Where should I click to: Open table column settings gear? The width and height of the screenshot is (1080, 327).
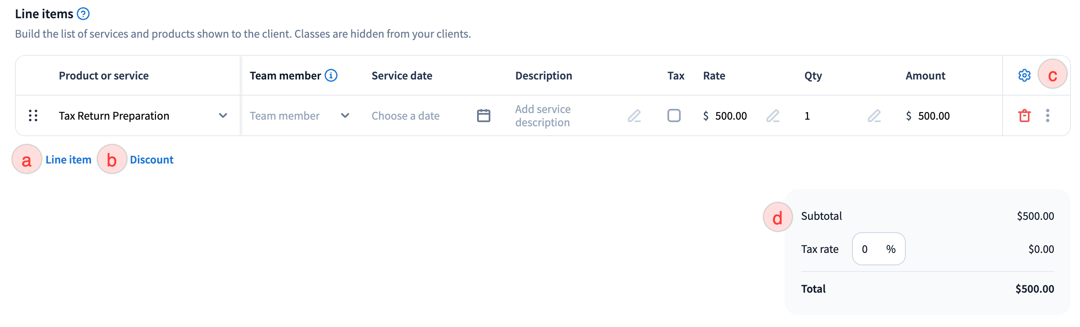tap(1024, 75)
